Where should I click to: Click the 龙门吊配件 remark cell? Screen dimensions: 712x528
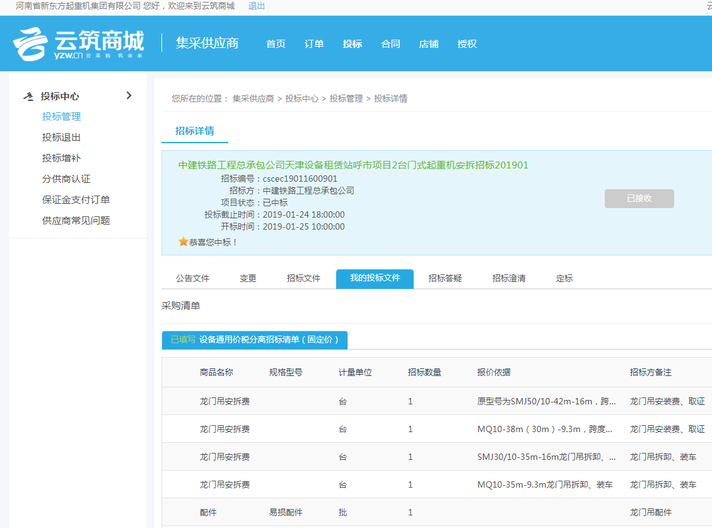(651, 513)
